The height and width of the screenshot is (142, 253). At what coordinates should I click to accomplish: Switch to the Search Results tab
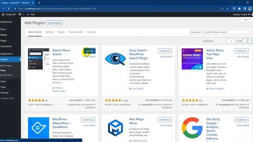(35, 32)
